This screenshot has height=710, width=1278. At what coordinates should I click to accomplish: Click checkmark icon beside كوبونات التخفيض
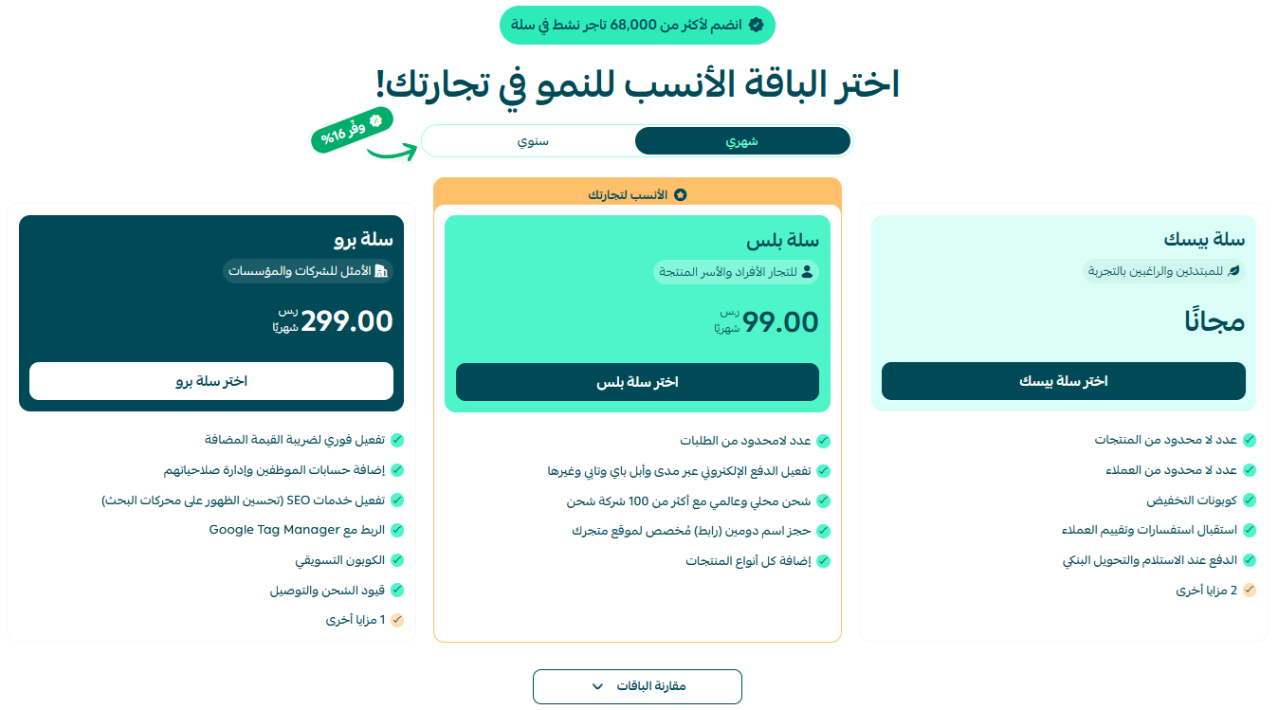coord(1250,501)
